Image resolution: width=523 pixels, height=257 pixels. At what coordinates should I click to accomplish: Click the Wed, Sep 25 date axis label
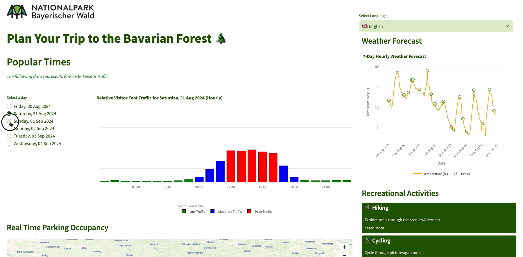(x=383, y=151)
